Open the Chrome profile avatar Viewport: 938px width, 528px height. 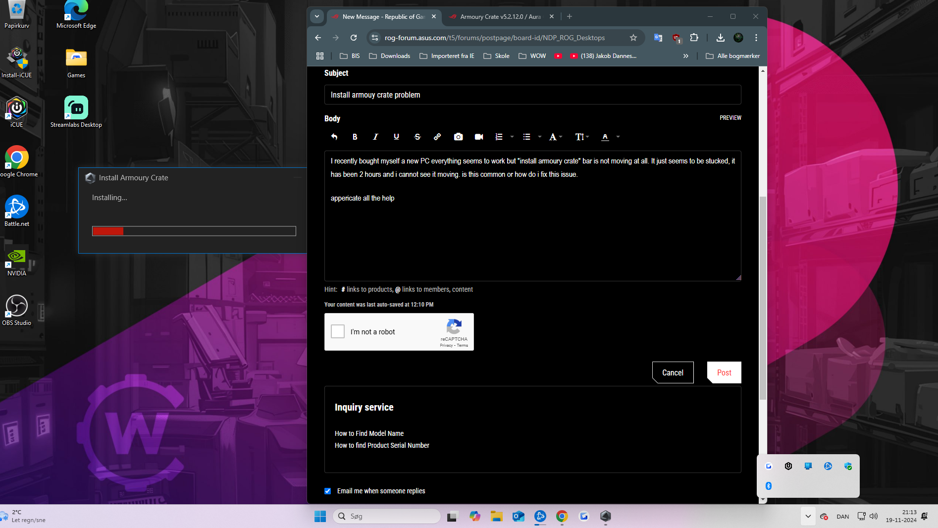click(738, 38)
